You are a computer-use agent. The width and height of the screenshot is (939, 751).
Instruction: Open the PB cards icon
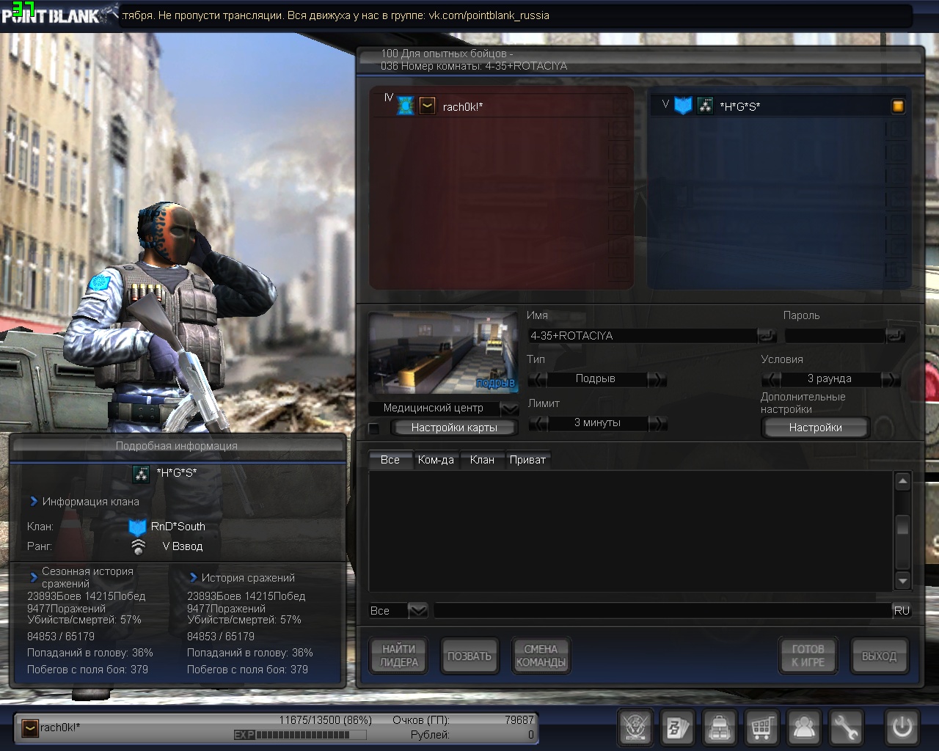click(x=677, y=728)
